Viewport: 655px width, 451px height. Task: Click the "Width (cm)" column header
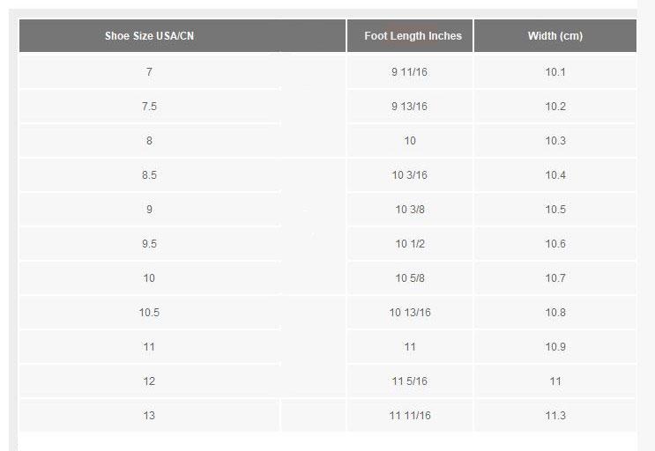(555, 36)
